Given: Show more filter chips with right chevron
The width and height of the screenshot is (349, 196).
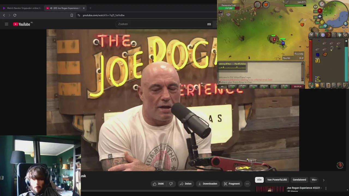Looking at the screenshot, I should click(324, 180).
